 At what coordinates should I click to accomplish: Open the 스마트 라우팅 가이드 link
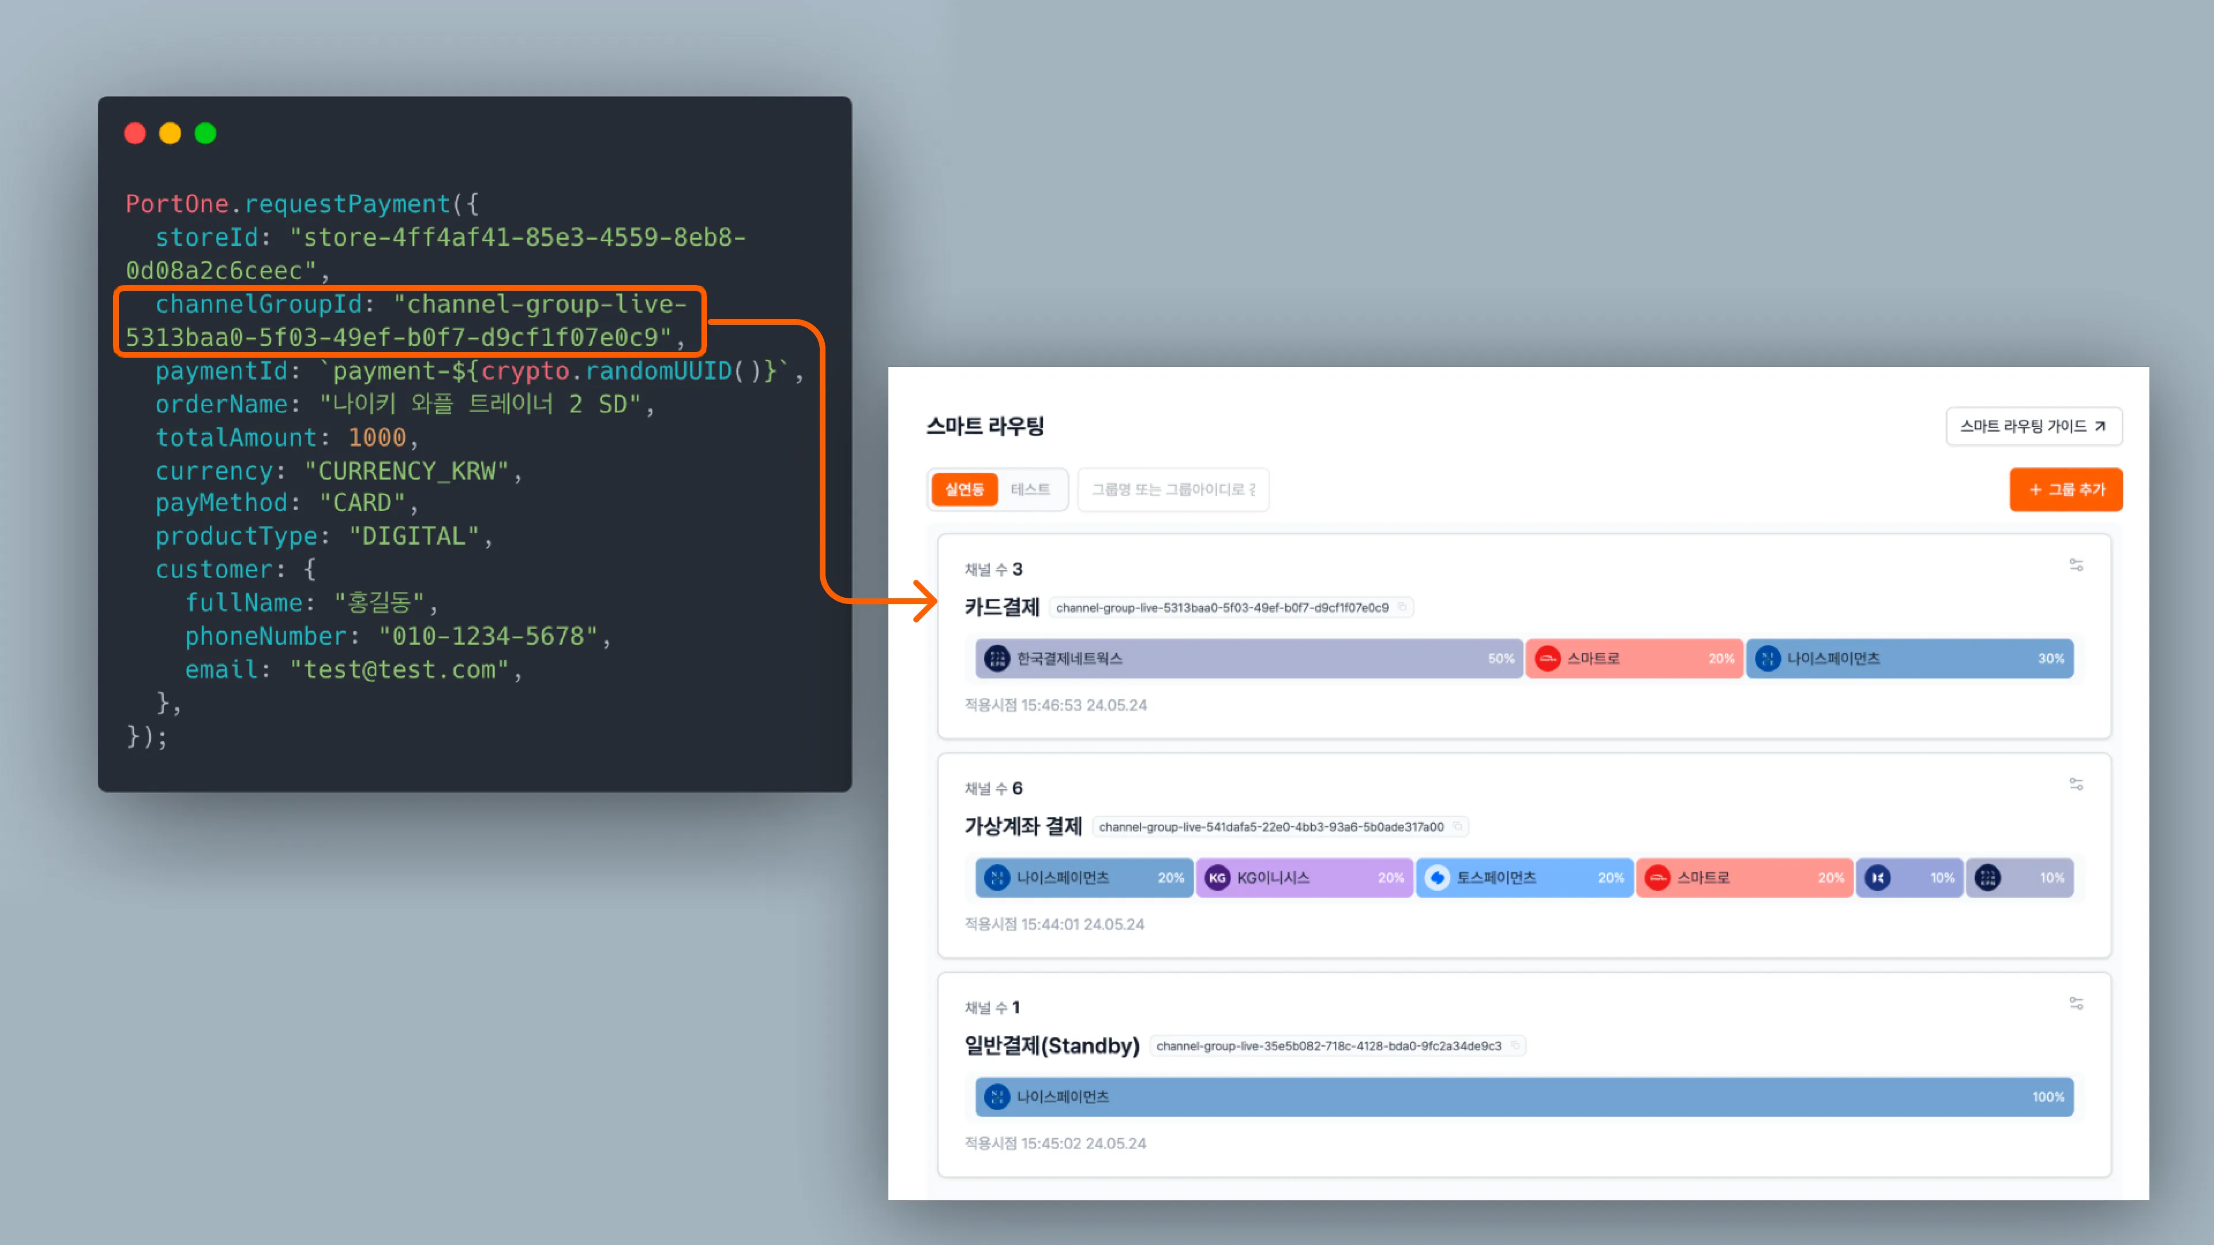[2033, 426]
